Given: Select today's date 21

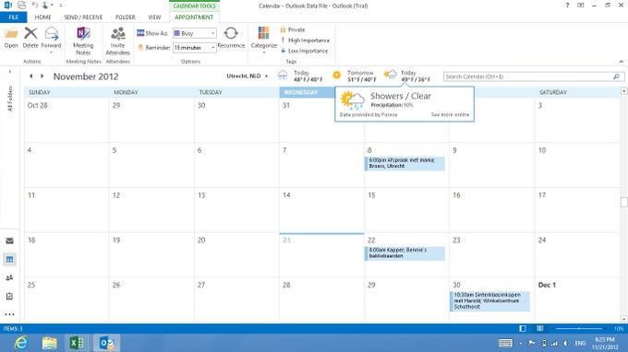Looking at the screenshot, I should 287,241.
